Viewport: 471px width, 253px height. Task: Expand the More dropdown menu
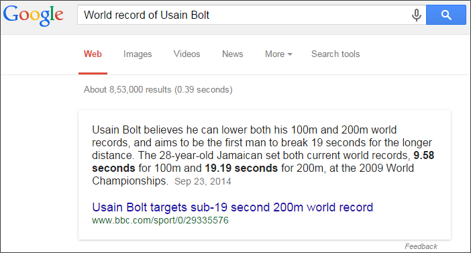click(278, 54)
